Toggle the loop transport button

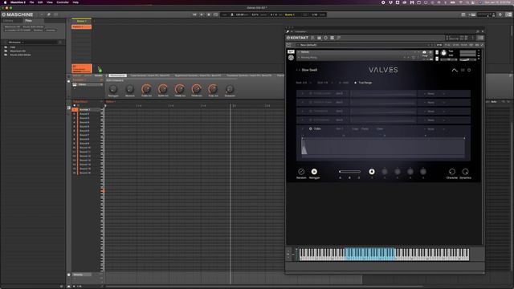[x=216, y=14]
